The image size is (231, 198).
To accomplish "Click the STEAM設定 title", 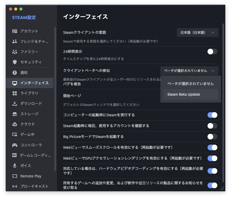I will [24, 18].
